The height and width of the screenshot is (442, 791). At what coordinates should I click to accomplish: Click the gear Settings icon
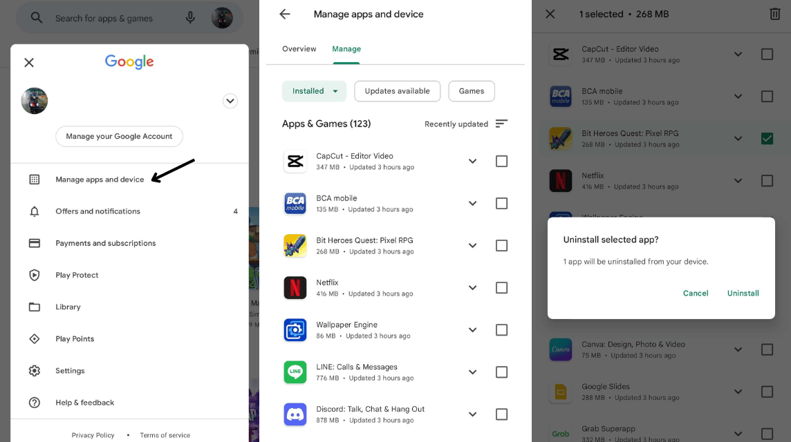coord(35,371)
